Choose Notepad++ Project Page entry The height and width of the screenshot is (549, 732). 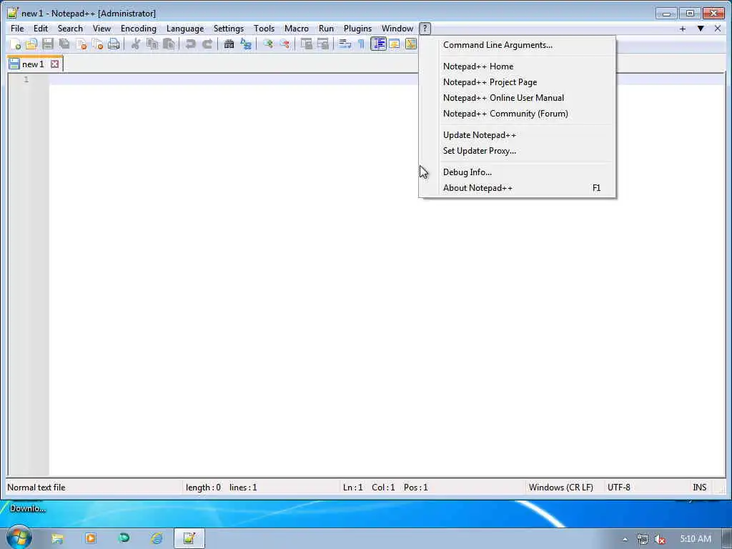[518, 82]
